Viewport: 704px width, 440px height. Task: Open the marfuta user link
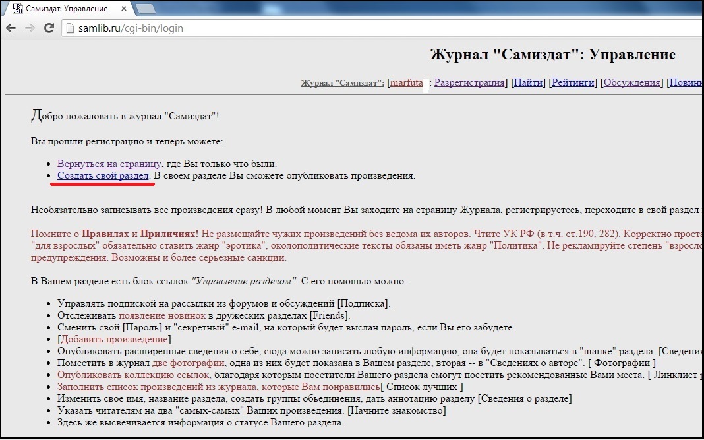click(407, 83)
